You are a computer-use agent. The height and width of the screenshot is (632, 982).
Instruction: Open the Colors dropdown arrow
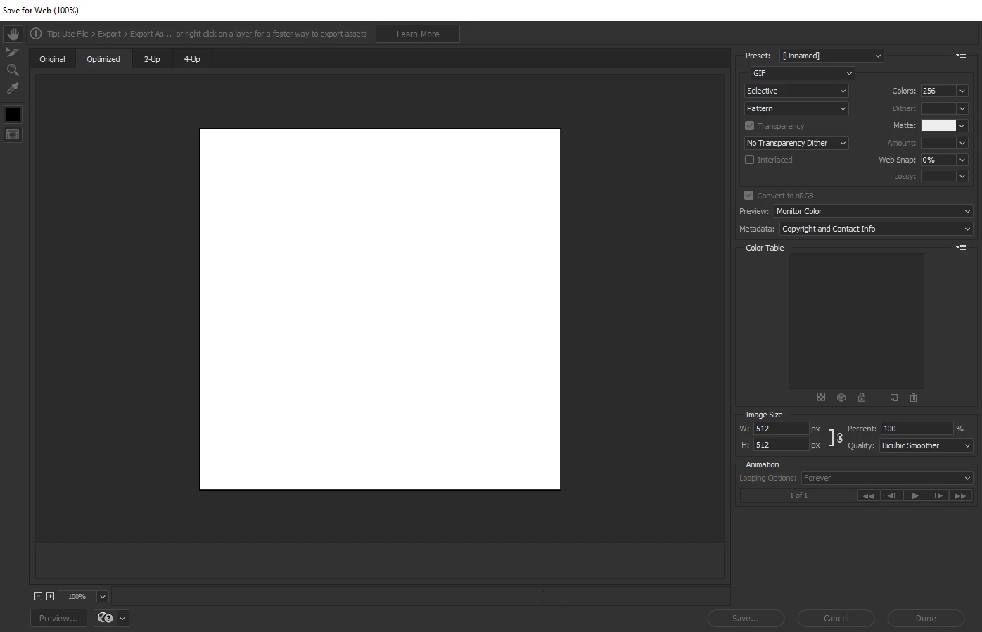pyautogui.click(x=962, y=91)
